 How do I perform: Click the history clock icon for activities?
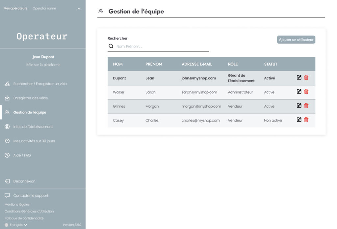pos(7,141)
